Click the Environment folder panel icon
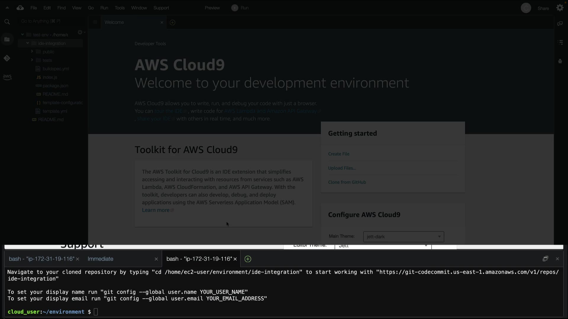Viewport: 568px width, 319px height. [7, 39]
